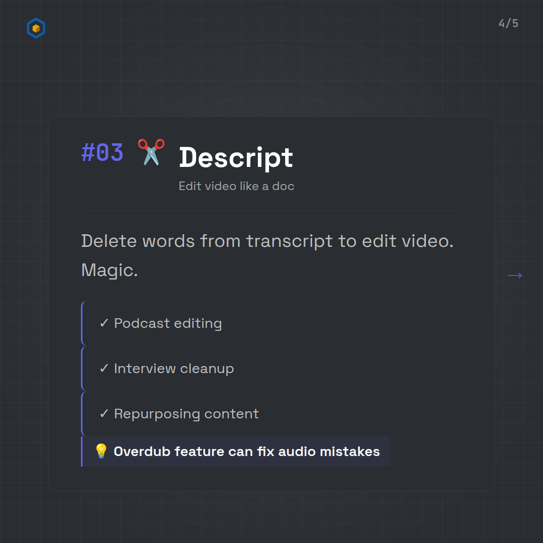Click the lightbulb tip icon
The image size is (543, 543).
(101, 451)
